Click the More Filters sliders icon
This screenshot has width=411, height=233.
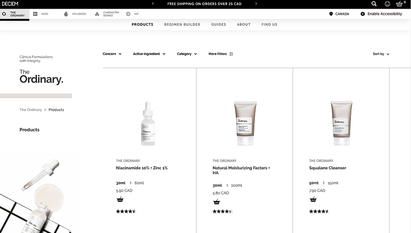[231, 54]
